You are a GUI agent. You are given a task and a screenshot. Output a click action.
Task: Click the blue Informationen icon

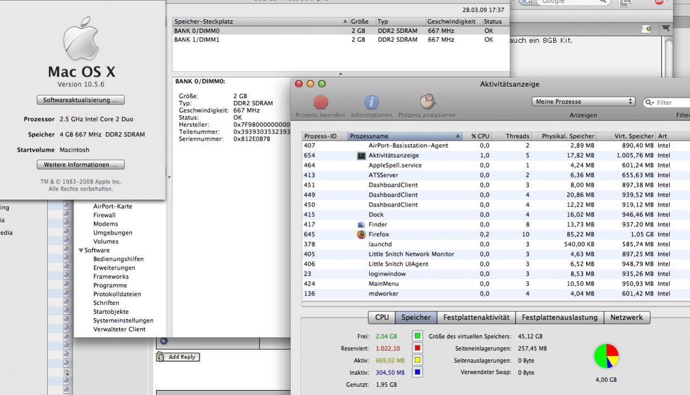click(x=372, y=103)
